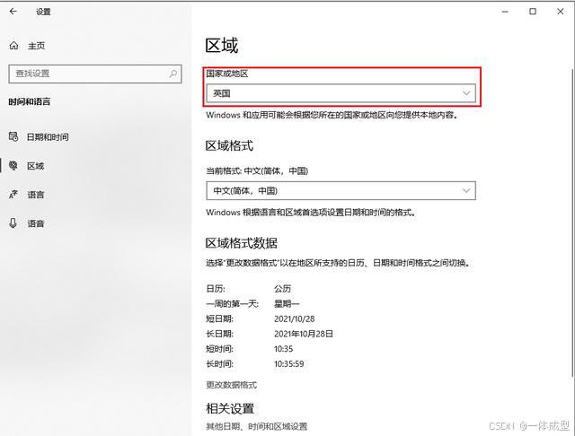Viewport: 575px width, 436px height.
Task: Click the 区域 page heading
Action: (222, 46)
